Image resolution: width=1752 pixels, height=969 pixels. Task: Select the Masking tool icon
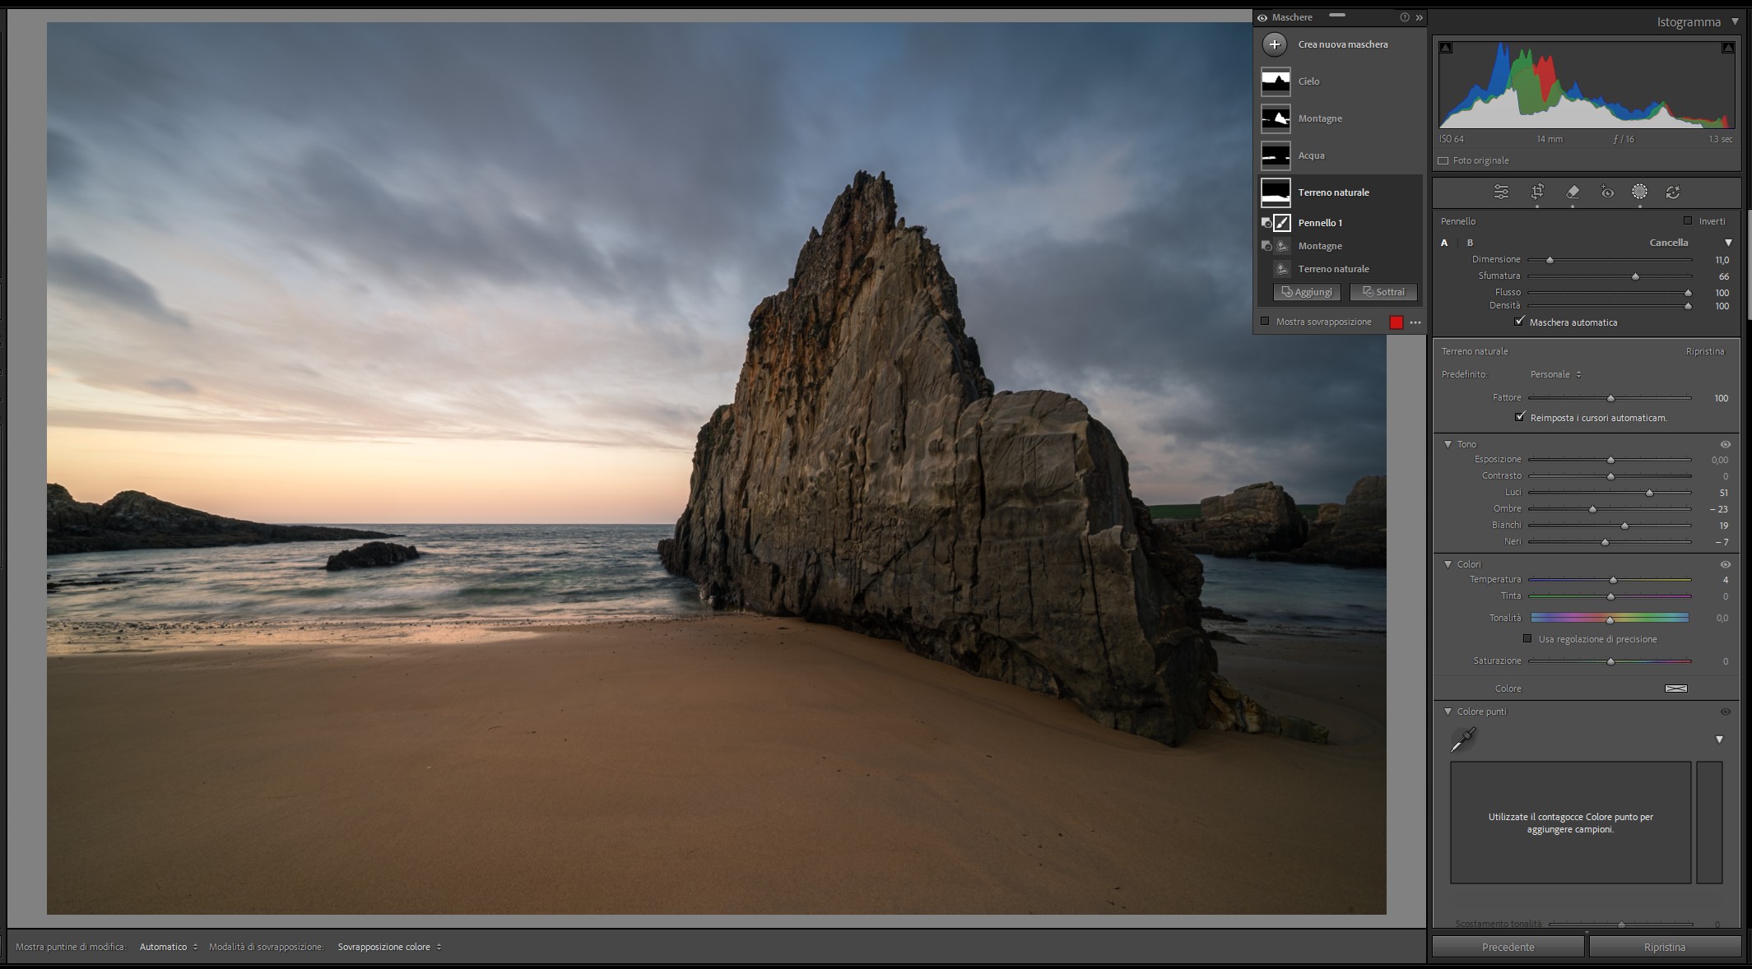pyautogui.click(x=1639, y=192)
